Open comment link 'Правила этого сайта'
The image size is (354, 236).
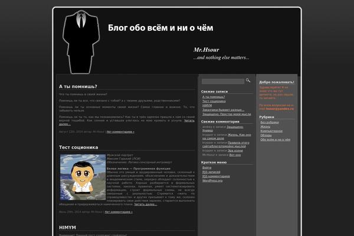(226, 145)
